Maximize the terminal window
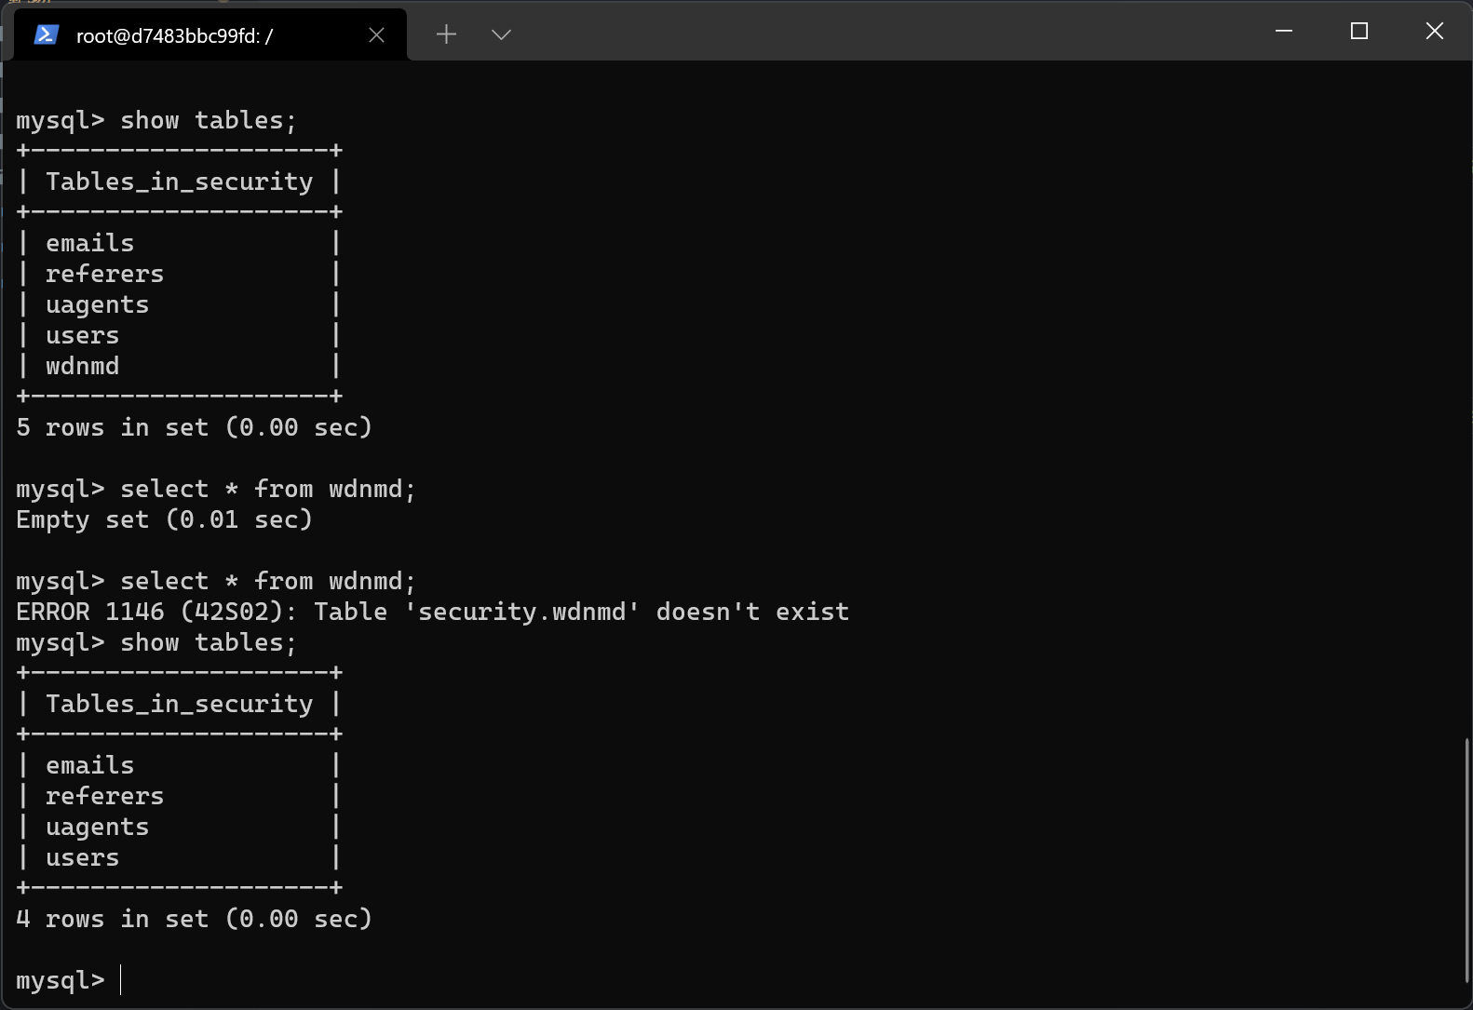The width and height of the screenshot is (1473, 1010). coord(1359,31)
